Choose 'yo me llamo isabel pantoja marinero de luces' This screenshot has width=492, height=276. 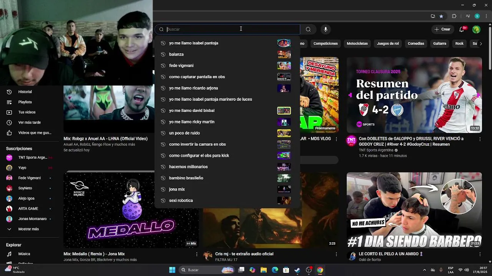[227, 99]
